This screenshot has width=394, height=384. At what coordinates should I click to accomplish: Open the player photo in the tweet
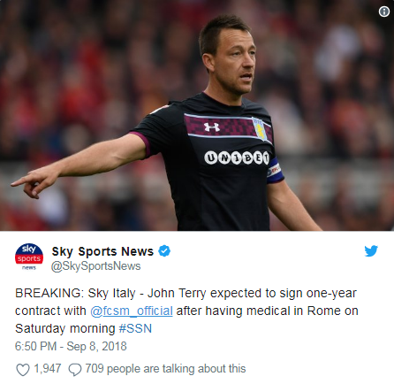click(197, 115)
